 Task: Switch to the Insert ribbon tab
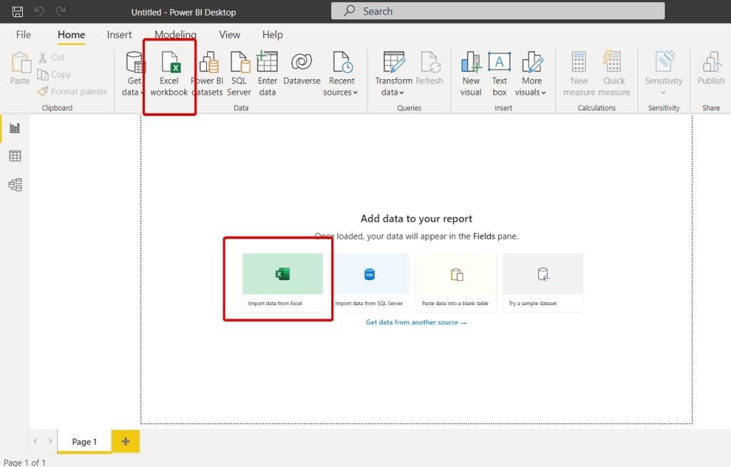point(119,35)
